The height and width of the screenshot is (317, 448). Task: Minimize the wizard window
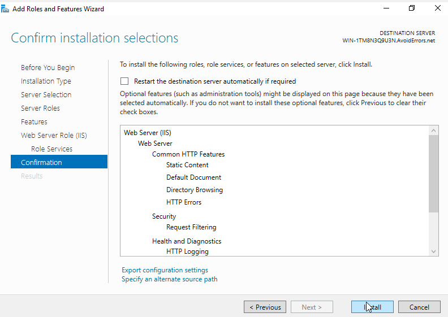[x=386, y=8]
